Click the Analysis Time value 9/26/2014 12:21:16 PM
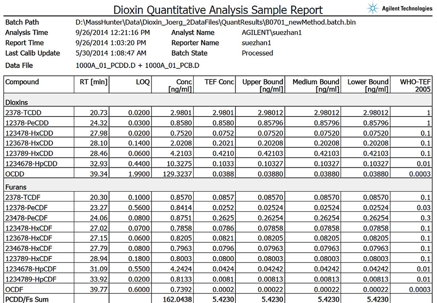Screen dimensions: 437x303 click(x=113, y=32)
